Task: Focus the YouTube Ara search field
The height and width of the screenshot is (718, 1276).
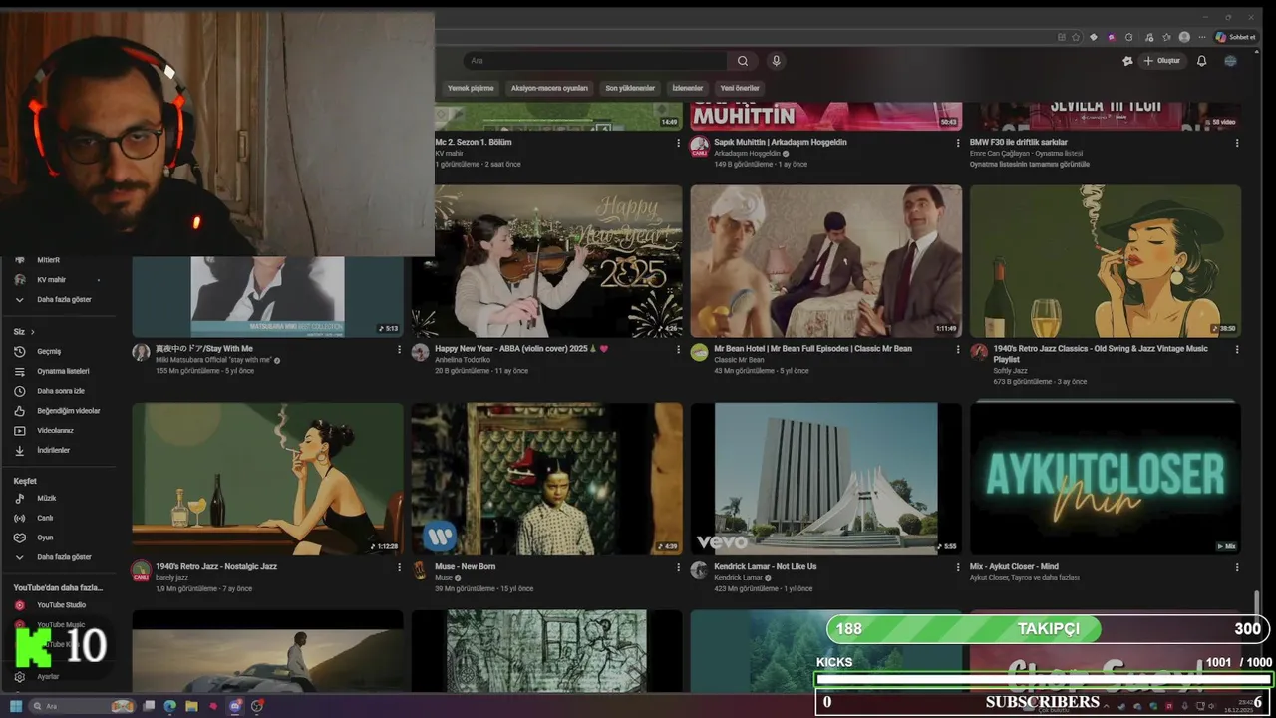Action: [596, 61]
